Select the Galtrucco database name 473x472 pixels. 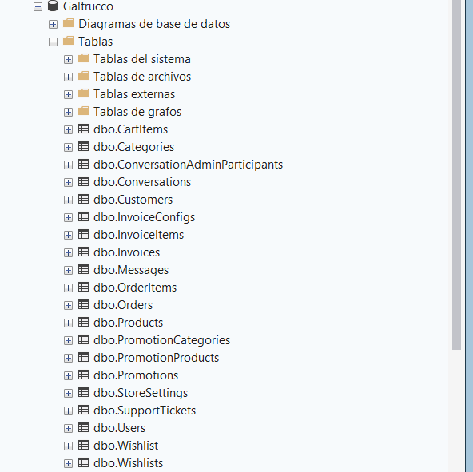(x=88, y=6)
